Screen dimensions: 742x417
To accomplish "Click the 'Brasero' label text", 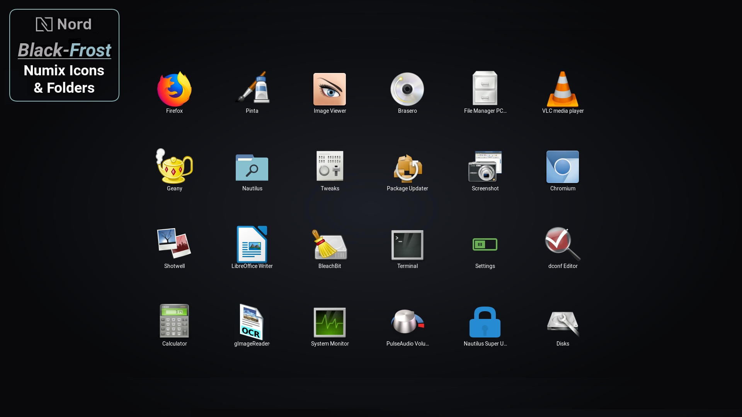I will 407,111.
